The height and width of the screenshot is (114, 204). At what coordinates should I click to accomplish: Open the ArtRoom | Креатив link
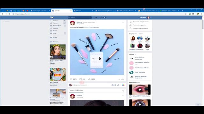(x=141, y=77)
